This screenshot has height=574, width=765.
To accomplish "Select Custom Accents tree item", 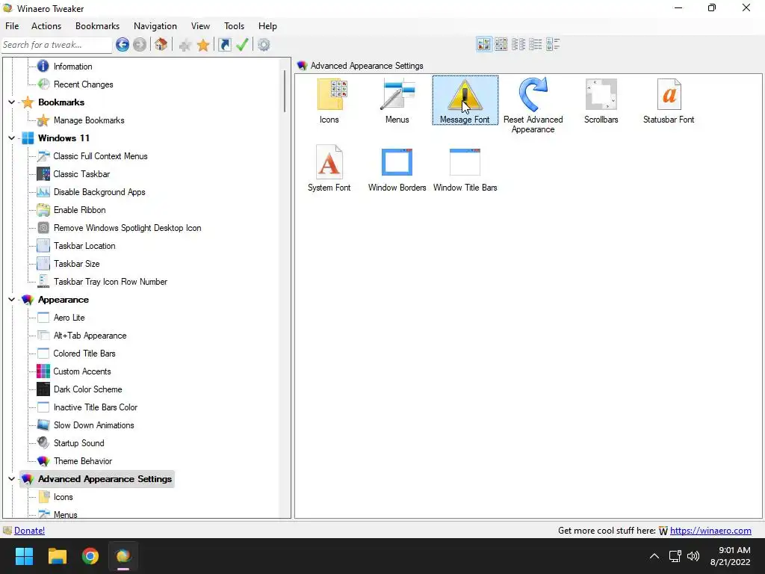I will (x=82, y=371).
